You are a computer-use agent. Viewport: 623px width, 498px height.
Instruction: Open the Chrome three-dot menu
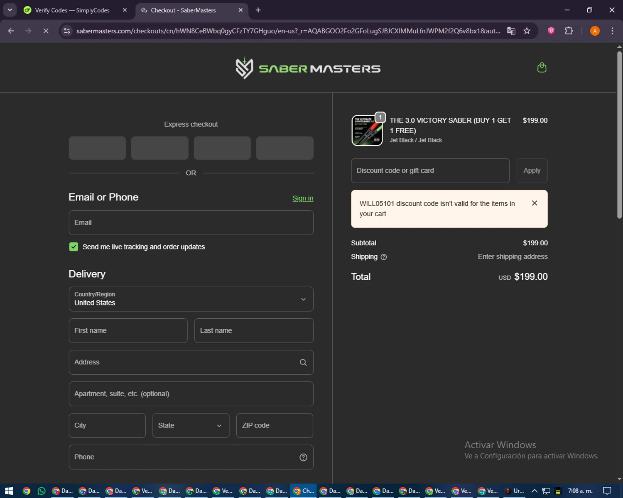coord(612,31)
